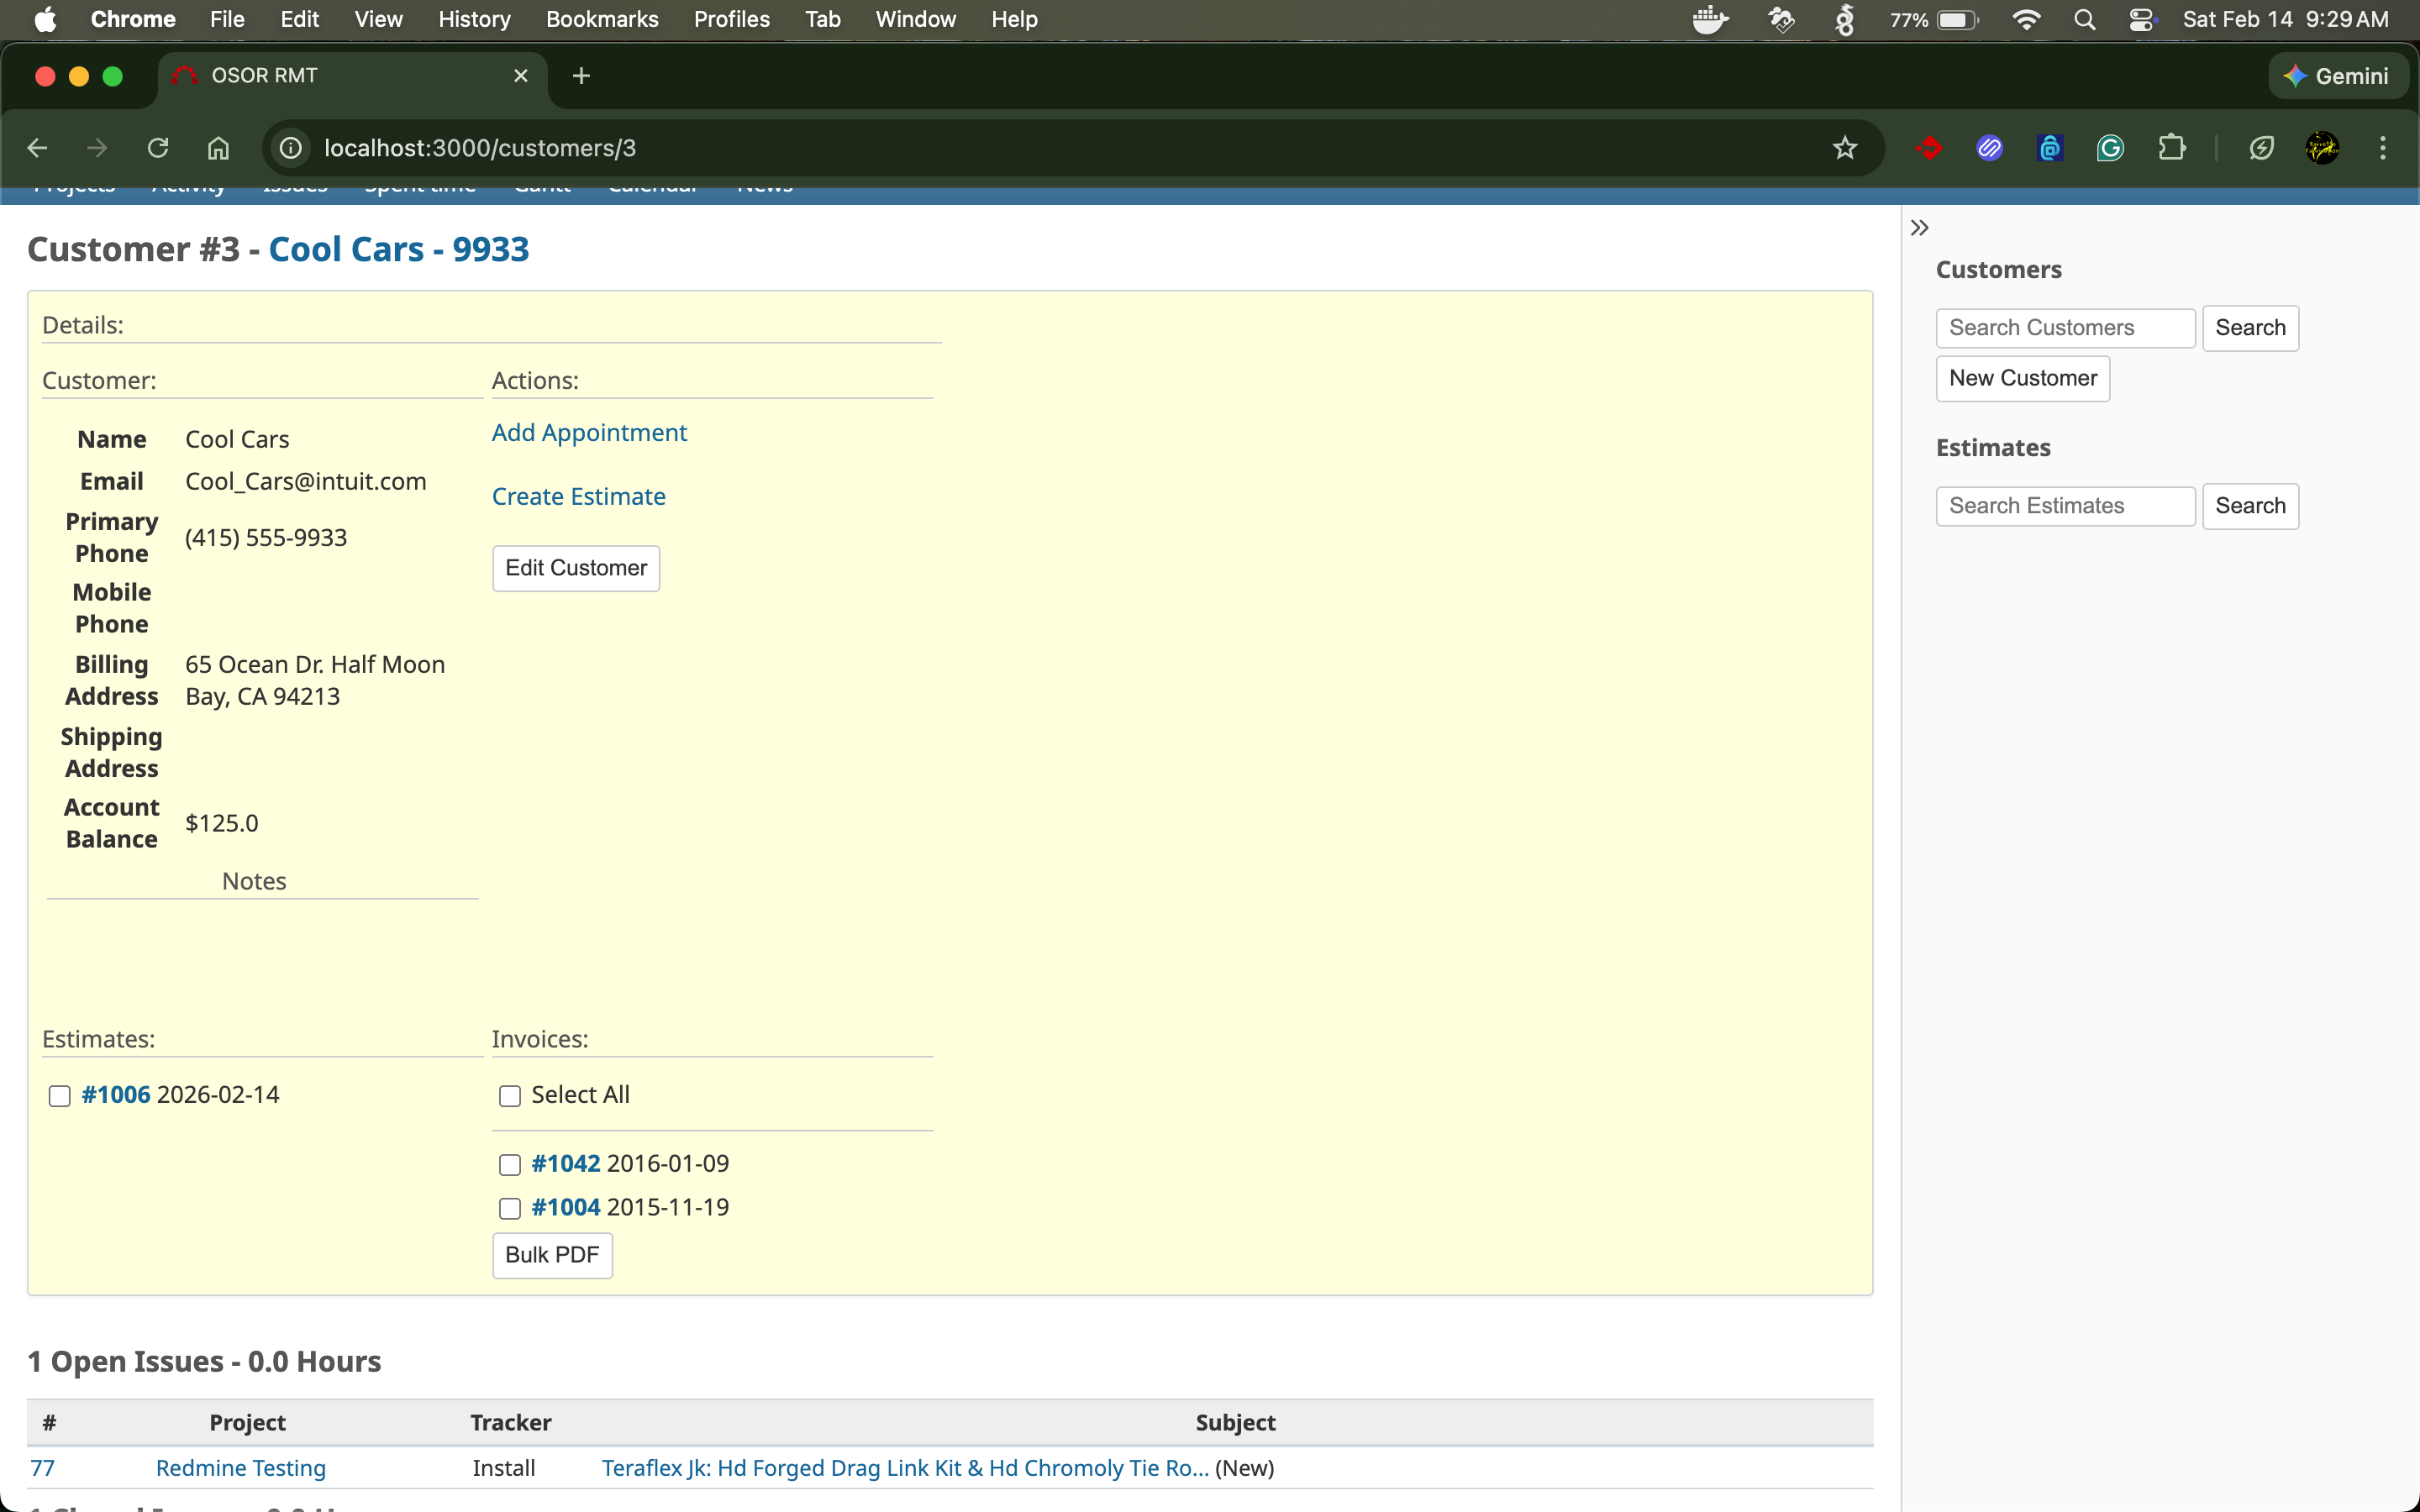Image resolution: width=2420 pixels, height=1512 pixels.
Task: Toggle the Select All invoices checkbox
Action: [x=510, y=1096]
